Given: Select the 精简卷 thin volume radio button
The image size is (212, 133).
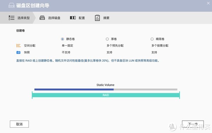Looking at the screenshot, I should click(x=152, y=39).
